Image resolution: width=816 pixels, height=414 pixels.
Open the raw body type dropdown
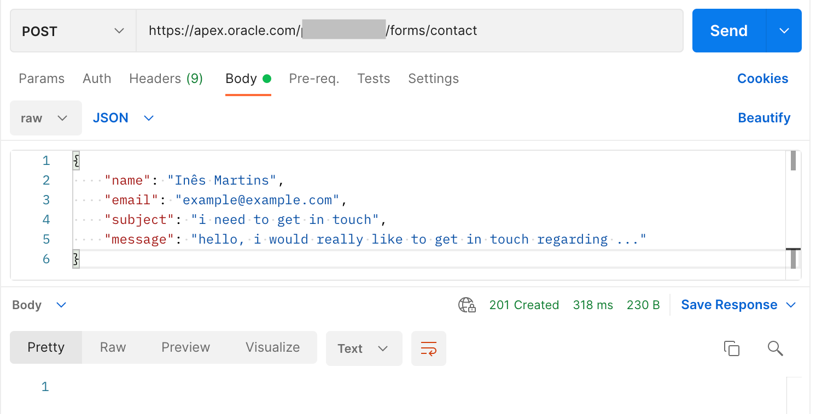pyautogui.click(x=45, y=118)
